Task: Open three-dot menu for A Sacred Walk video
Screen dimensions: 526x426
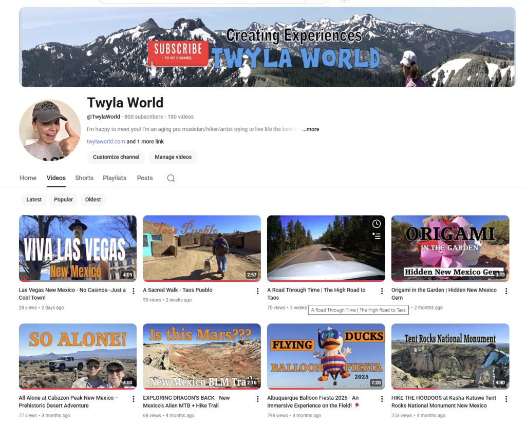Action: coord(257,291)
